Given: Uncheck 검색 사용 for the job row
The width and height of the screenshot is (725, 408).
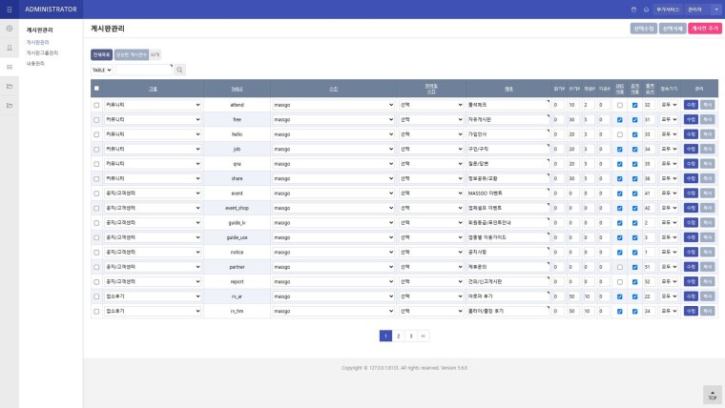Looking at the screenshot, I should (634, 150).
